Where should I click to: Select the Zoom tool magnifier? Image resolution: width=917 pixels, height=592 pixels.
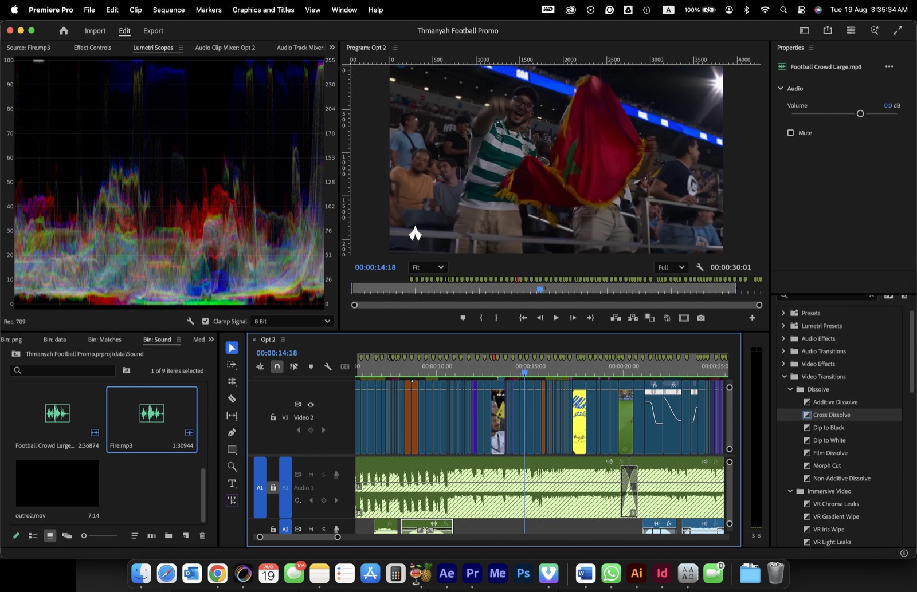232,466
